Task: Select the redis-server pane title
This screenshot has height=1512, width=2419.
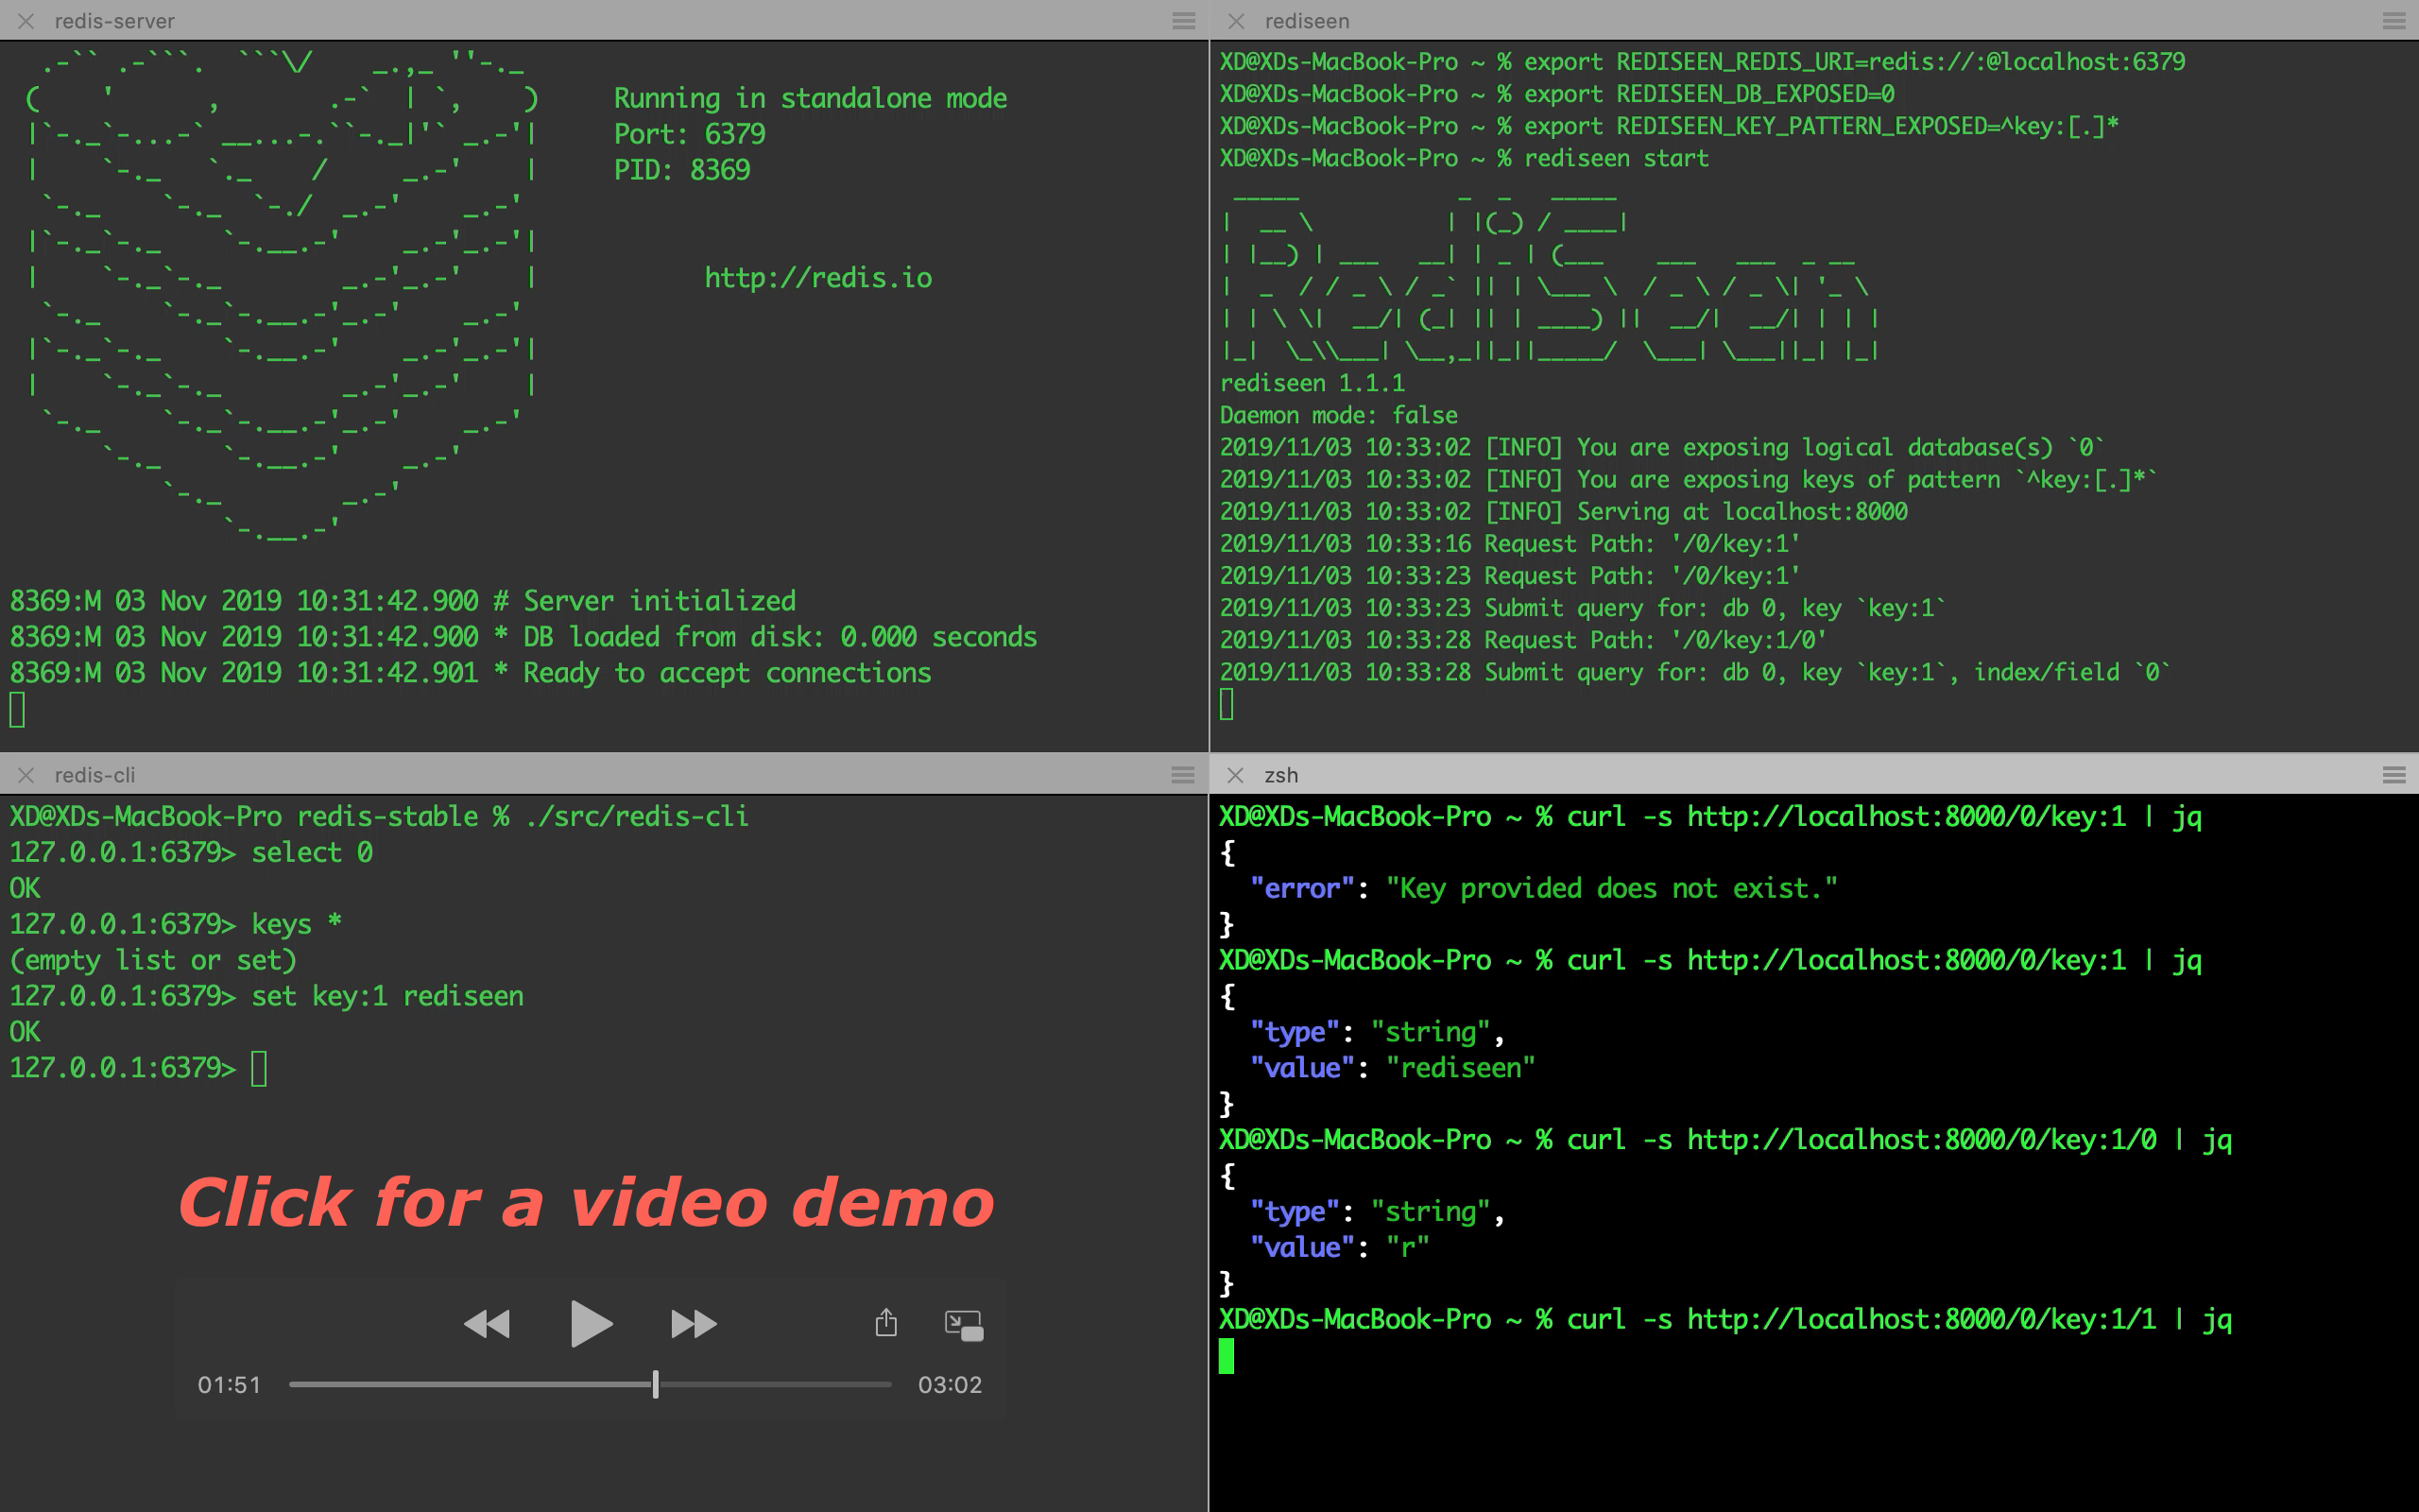Action: [114, 21]
